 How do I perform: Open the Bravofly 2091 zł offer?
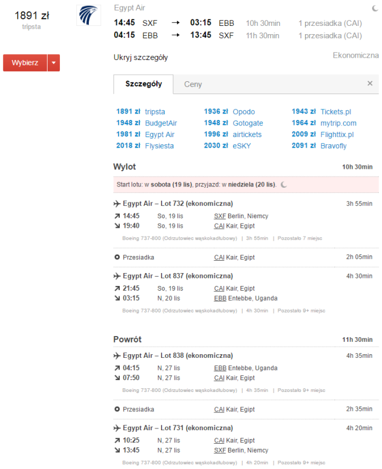coord(319,146)
